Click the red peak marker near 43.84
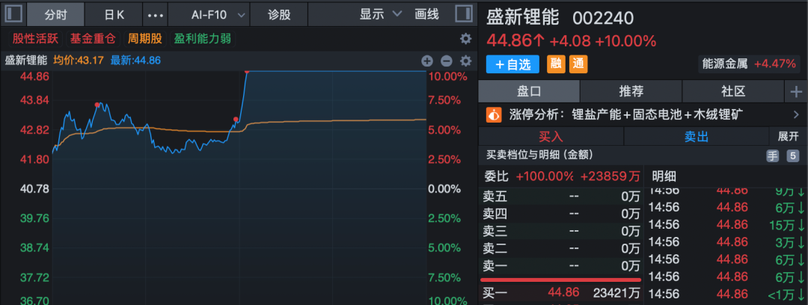Screen dimensions: 808x305 coord(97,105)
